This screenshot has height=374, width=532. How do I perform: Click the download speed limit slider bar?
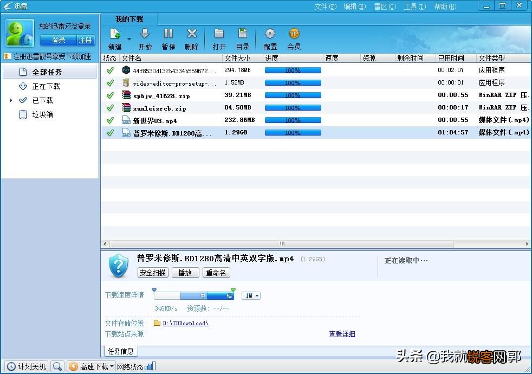pyautogui.click(x=194, y=295)
